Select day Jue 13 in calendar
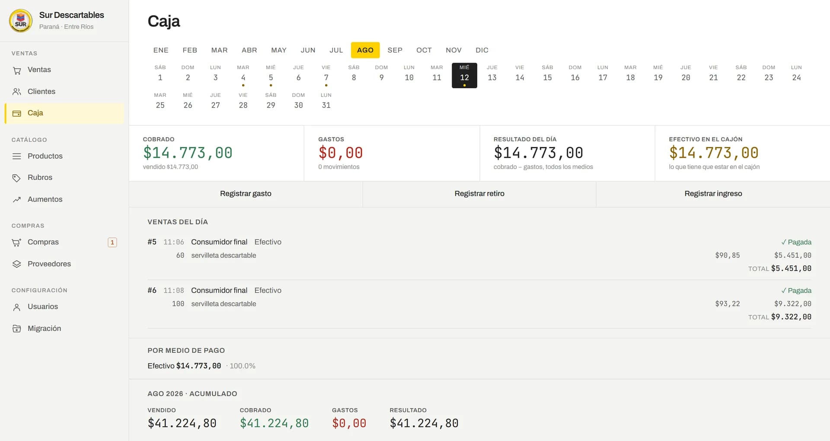 492,75
